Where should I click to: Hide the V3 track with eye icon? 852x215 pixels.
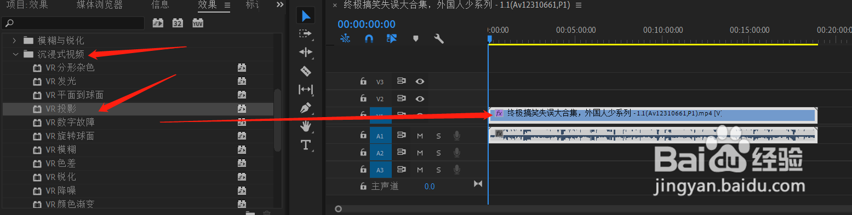420,81
